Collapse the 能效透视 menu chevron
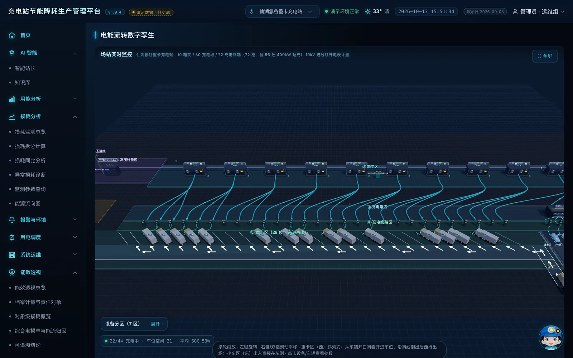The width and height of the screenshot is (573, 358). click(x=75, y=273)
